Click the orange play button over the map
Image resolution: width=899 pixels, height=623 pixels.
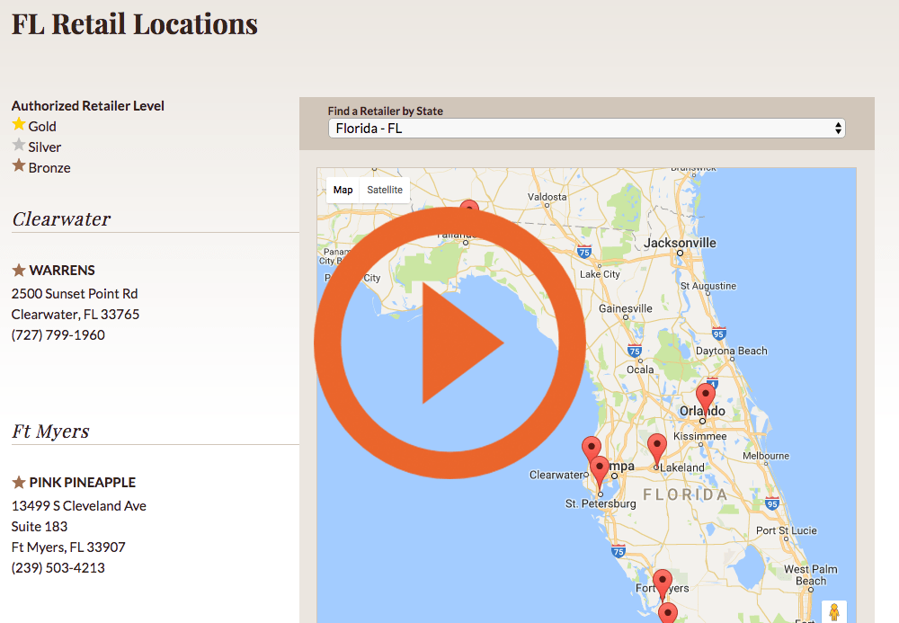coord(449,343)
